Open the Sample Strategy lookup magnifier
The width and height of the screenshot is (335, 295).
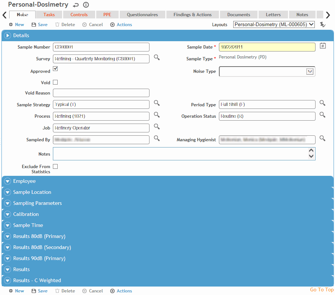pyautogui.click(x=157, y=103)
